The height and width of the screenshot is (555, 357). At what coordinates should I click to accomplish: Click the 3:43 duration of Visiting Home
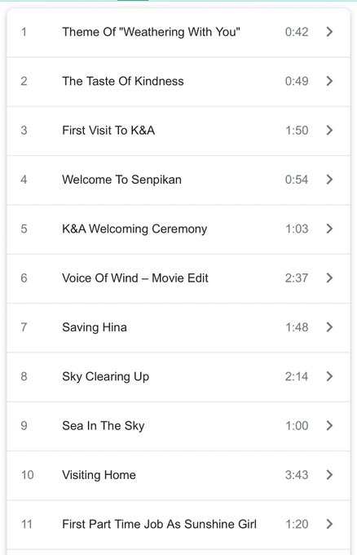coord(297,475)
